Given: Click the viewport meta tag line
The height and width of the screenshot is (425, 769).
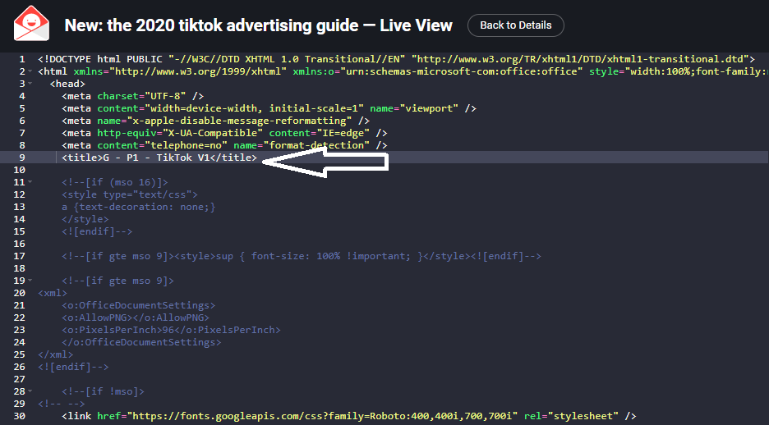Looking at the screenshot, I should [x=269, y=108].
